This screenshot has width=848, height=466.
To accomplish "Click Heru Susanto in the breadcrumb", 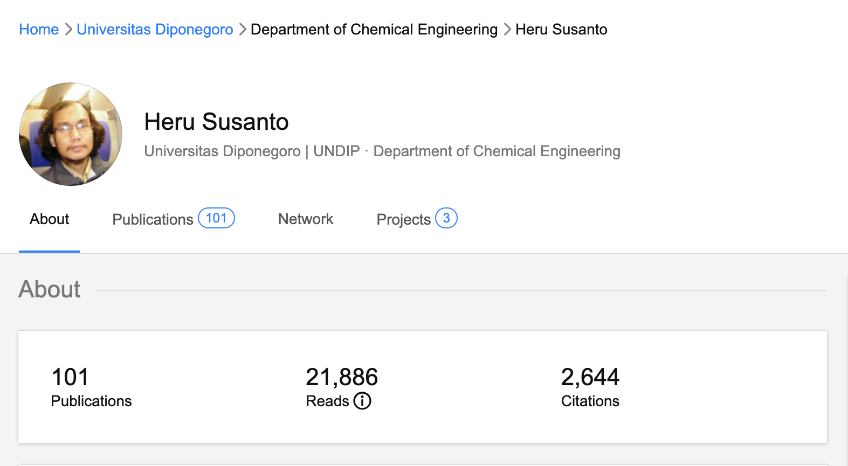I will pyautogui.click(x=561, y=29).
